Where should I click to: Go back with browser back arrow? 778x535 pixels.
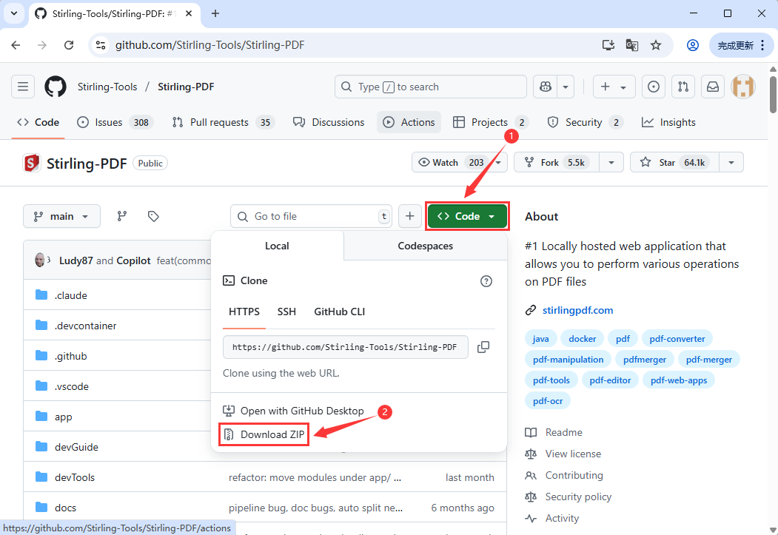click(x=16, y=45)
